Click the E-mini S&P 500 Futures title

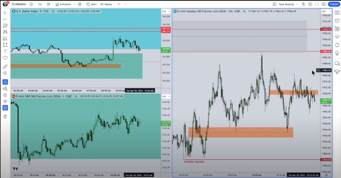[x=44, y=96]
